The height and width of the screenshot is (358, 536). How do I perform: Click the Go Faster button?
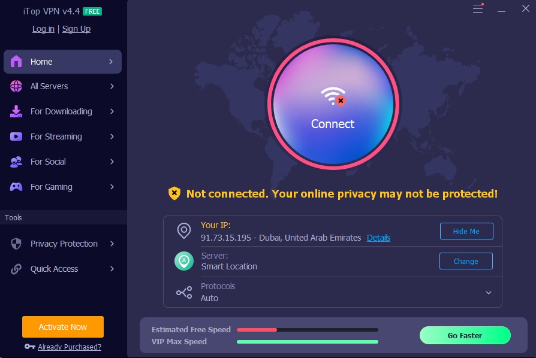tap(465, 335)
